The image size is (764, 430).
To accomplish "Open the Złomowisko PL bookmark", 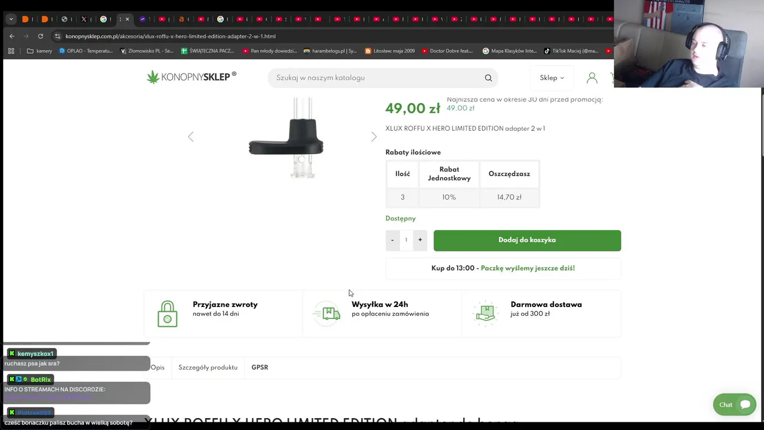I will coord(147,51).
